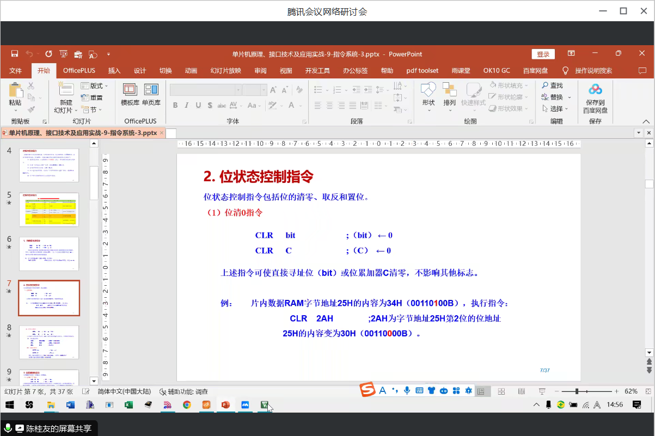This screenshot has height=436, width=655.
Task: Toggle the microphone in the screen share bar
Action: (8, 428)
